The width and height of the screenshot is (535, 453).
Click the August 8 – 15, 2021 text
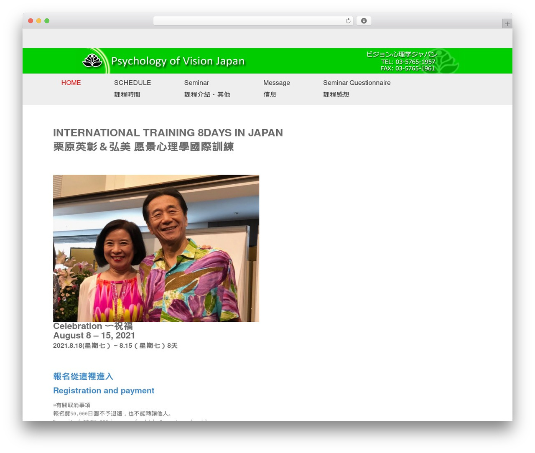[94, 336]
